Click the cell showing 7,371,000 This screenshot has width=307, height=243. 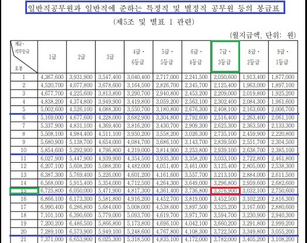click(52, 239)
